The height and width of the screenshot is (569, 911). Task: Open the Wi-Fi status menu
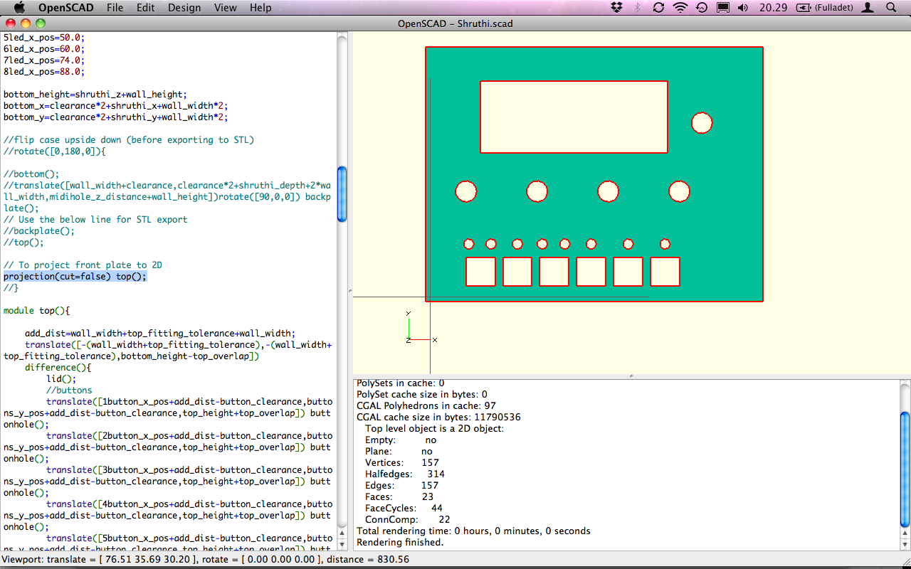(680, 8)
